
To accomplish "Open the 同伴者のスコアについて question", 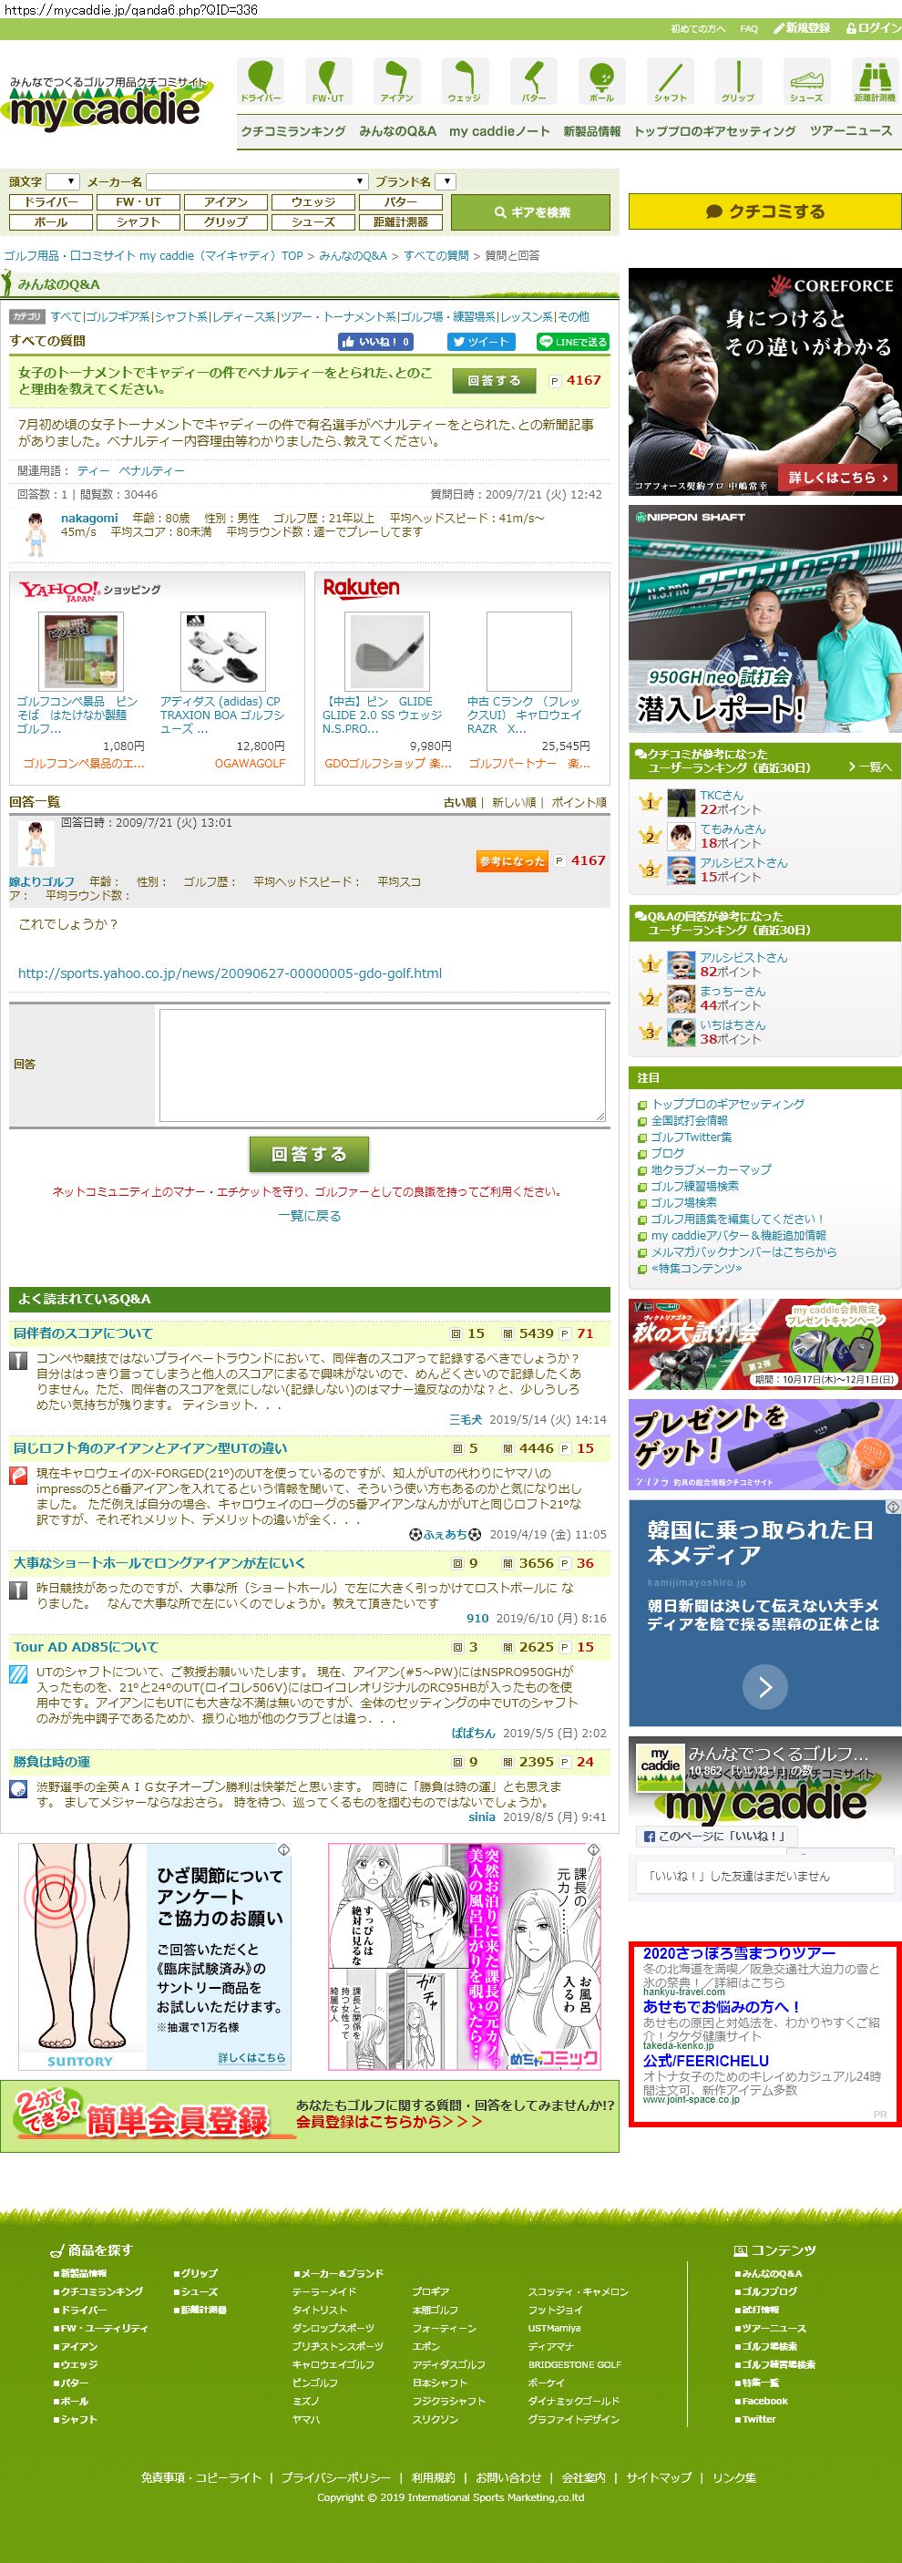I will (84, 1333).
